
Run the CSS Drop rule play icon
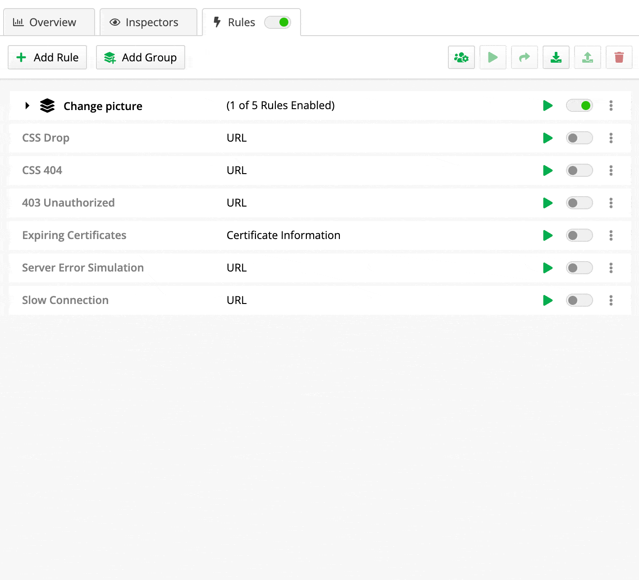[x=548, y=138]
